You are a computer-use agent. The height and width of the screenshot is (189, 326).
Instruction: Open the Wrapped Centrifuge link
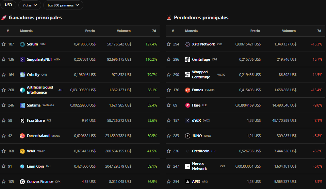click(201, 75)
